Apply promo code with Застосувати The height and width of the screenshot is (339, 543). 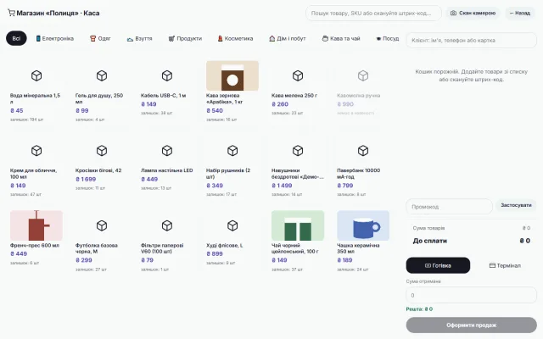pos(516,205)
